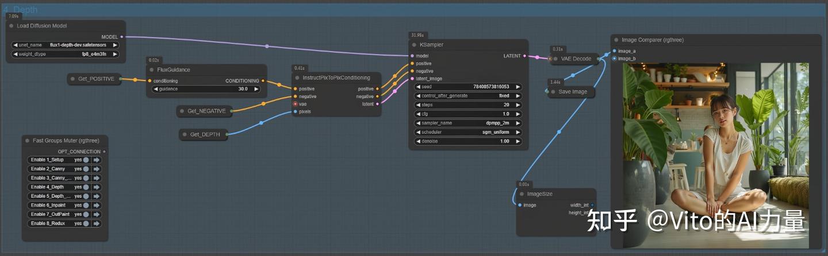Click the width_int output port on ImageSize
The height and width of the screenshot is (256, 828).
tap(592, 205)
